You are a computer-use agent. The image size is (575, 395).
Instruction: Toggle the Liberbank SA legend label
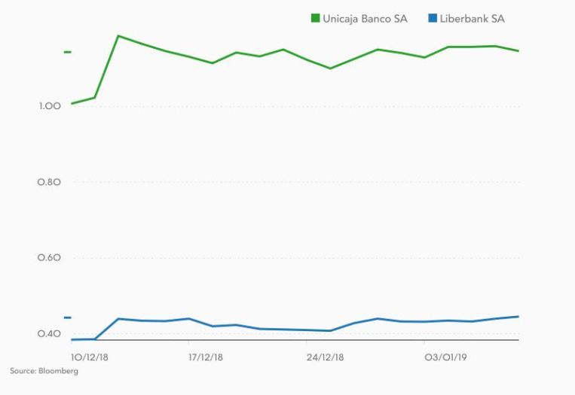pyautogui.click(x=472, y=19)
